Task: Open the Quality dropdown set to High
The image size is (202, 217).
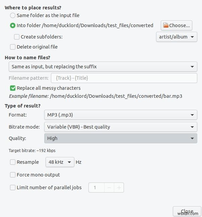Action: tap(121, 138)
